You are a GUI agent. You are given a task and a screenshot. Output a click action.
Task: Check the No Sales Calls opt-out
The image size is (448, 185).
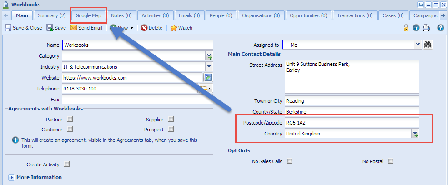point(289,161)
